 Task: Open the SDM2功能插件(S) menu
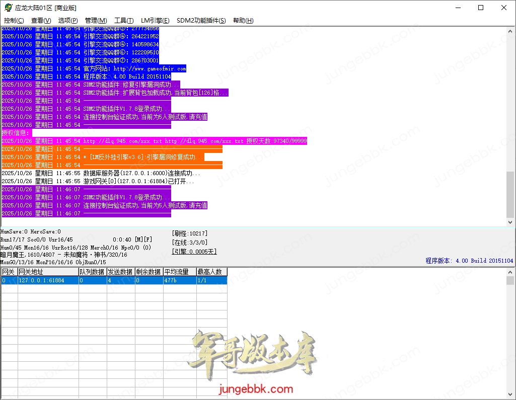[201, 21]
